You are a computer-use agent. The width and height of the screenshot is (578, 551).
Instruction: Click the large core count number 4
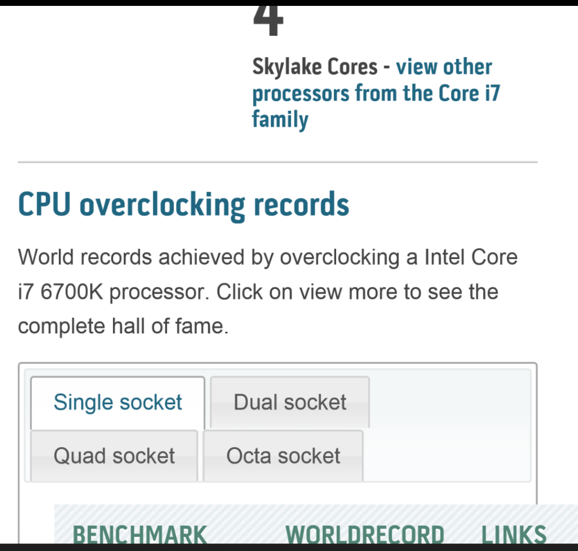coord(268,21)
